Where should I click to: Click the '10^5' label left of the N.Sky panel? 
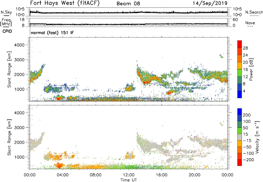click(20, 9)
